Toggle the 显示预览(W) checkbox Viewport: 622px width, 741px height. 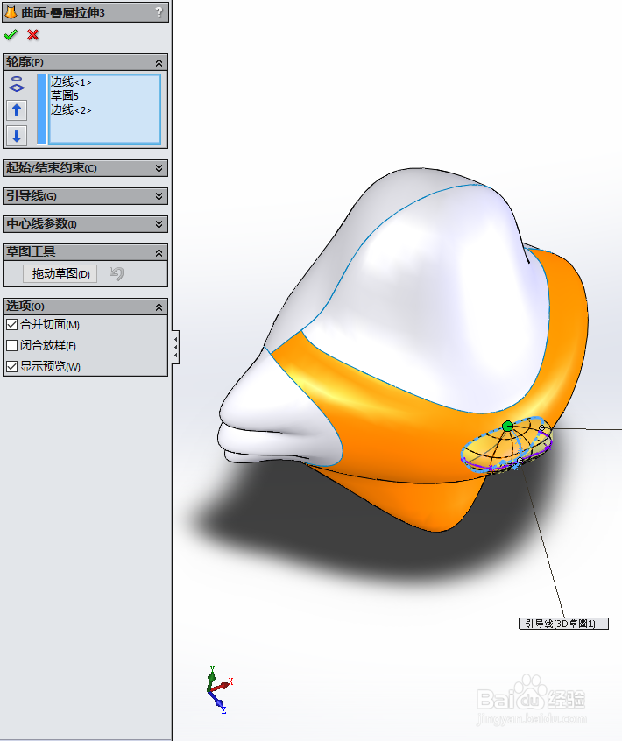[11, 366]
